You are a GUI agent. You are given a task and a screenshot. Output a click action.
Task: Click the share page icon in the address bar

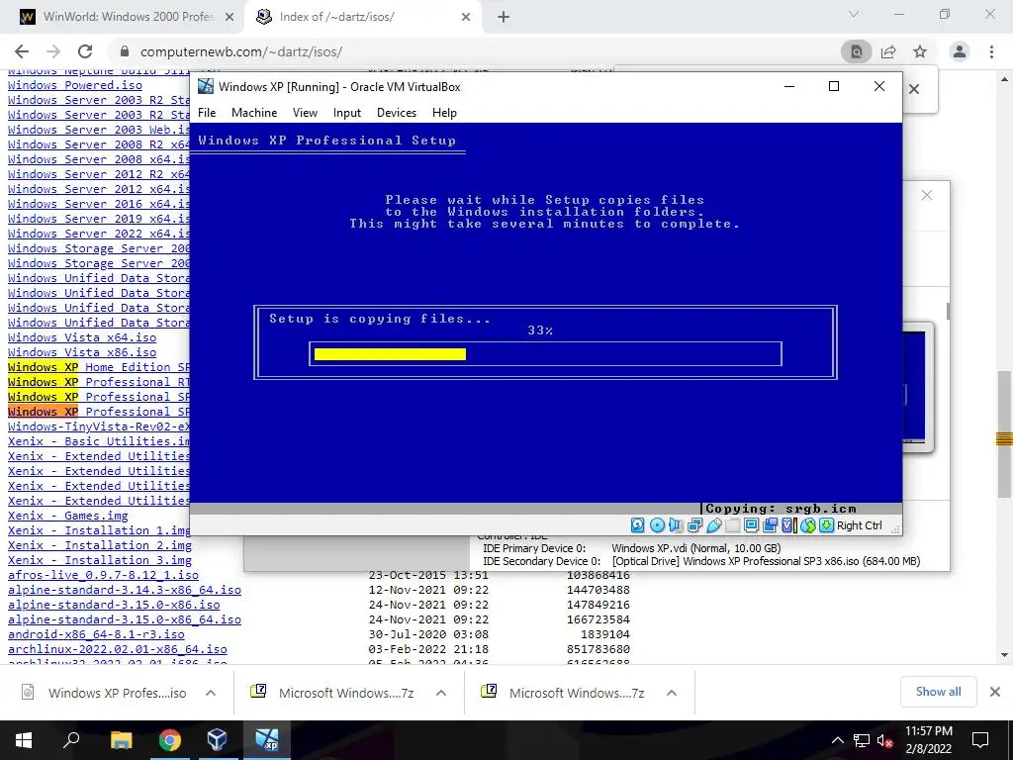pos(888,51)
